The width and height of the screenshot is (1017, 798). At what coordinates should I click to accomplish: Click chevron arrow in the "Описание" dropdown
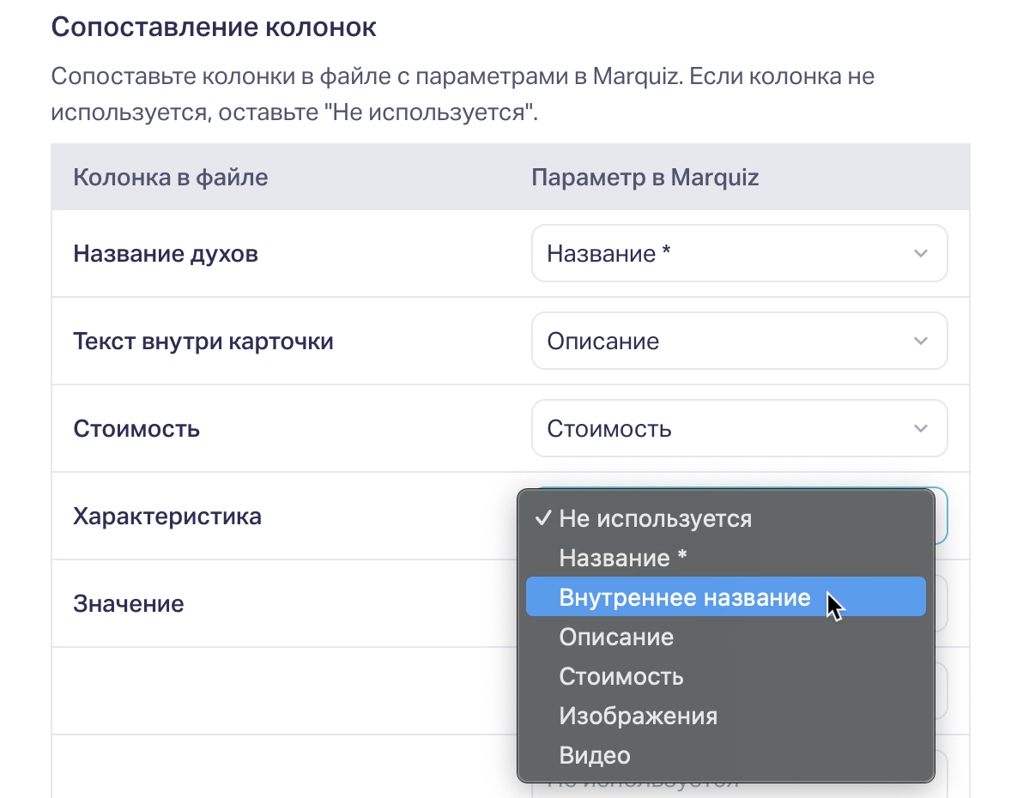click(x=920, y=342)
